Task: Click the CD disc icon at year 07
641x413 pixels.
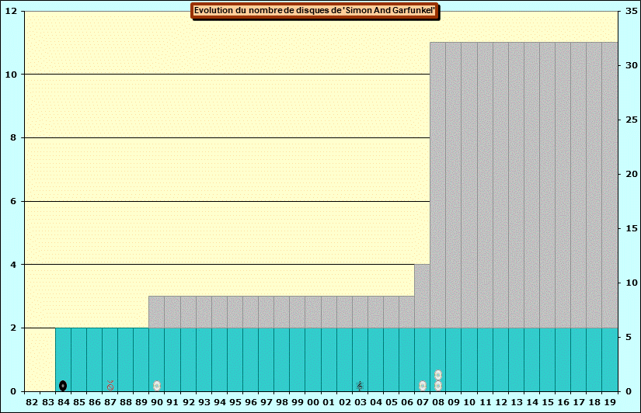Action: click(x=423, y=386)
